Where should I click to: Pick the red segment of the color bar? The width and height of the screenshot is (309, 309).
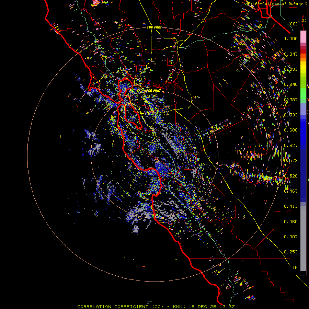pos(303,51)
